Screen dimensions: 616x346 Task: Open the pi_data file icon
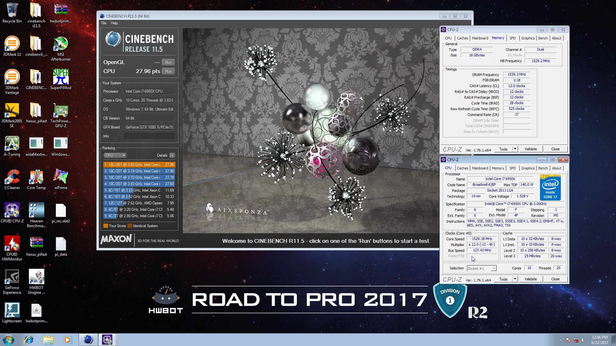[61, 246]
